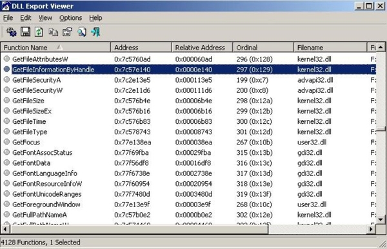The height and width of the screenshot is (249, 387).
Task: Select the GetForegroundWindow function row
Action: click(189, 204)
